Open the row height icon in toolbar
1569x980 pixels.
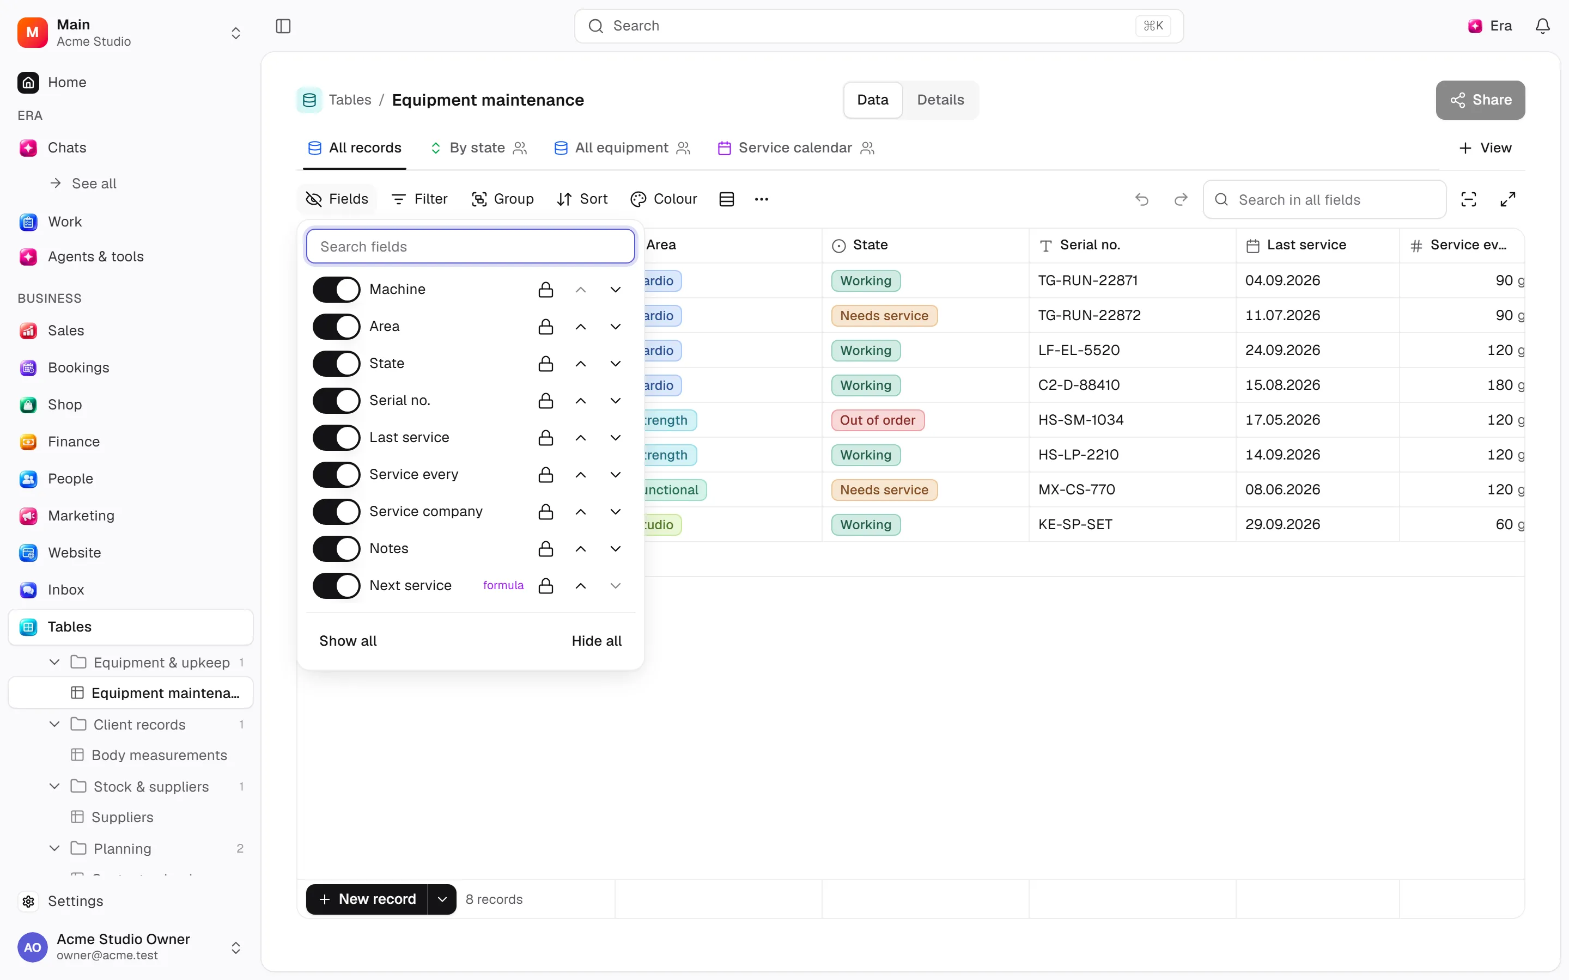coord(727,199)
